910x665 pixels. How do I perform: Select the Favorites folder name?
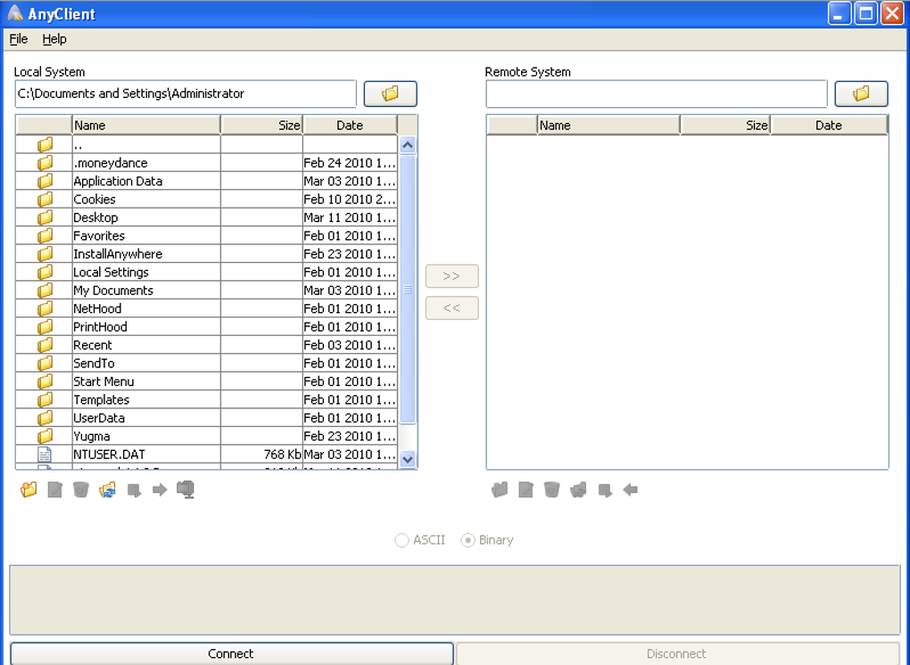(x=99, y=236)
